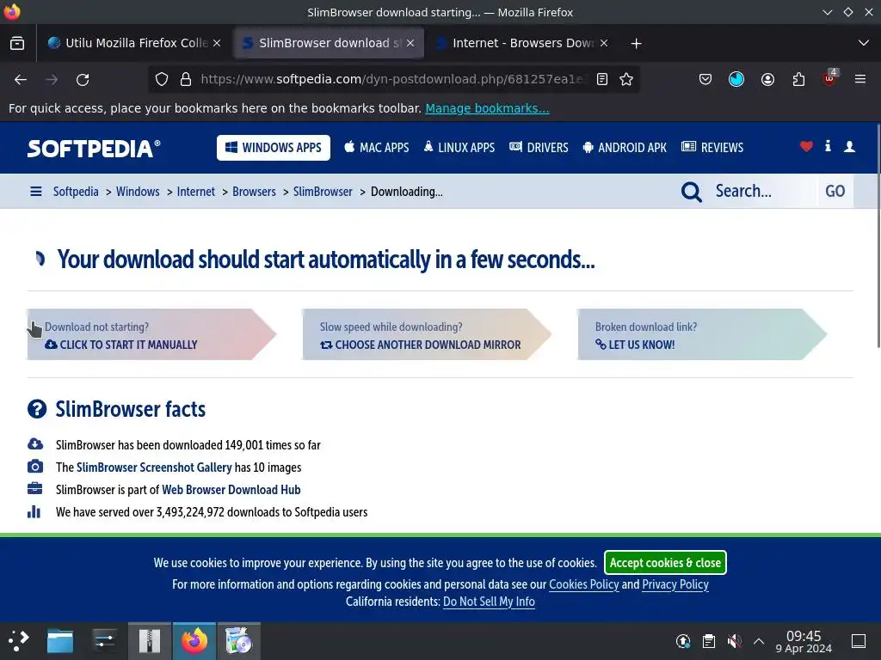This screenshot has width=881, height=660.
Task: Open software disc app in taskbar
Action: pos(239,641)
